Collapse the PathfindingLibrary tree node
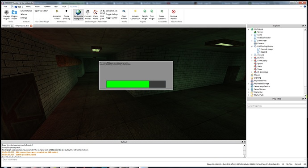 [252, 46]
